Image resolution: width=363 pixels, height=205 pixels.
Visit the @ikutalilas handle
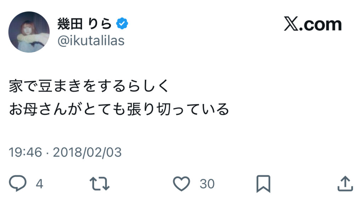tap(91, 41)
